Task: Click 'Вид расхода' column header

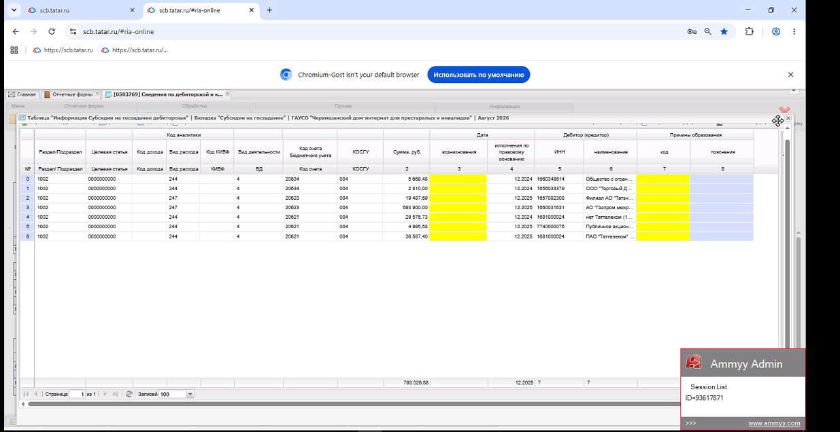Action: [183, 152]
